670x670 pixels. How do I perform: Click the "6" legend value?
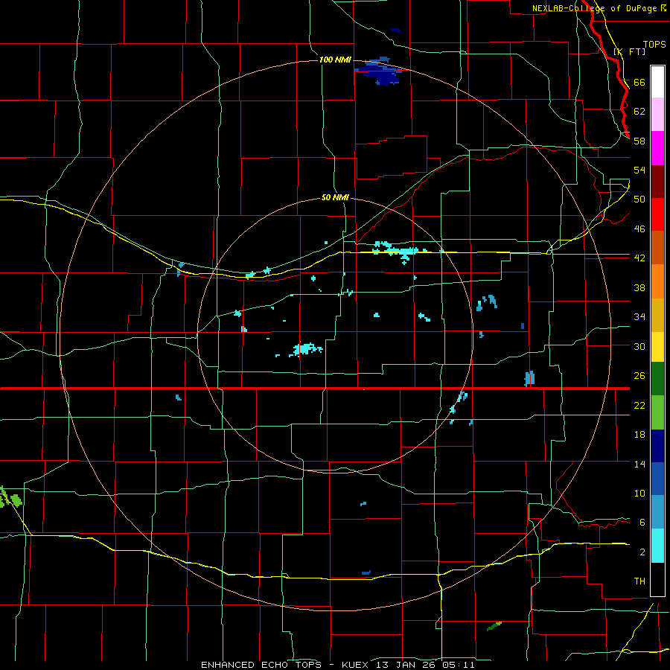pos(642,523)
